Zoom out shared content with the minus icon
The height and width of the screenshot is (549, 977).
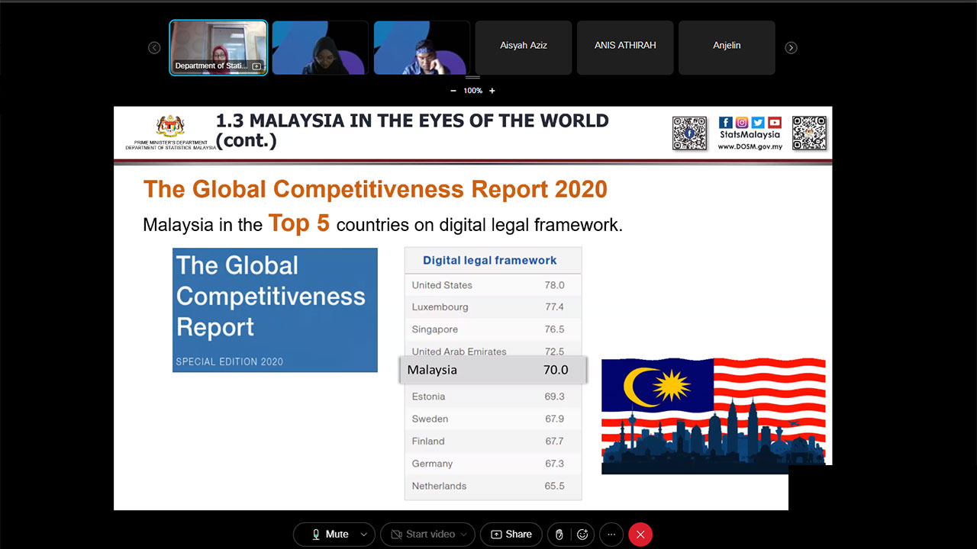pos(453,91)
